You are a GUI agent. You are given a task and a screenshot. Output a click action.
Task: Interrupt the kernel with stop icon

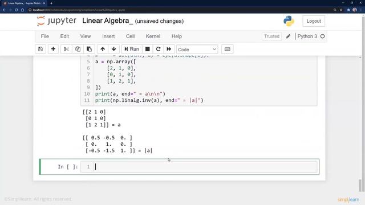pos(147,49)
